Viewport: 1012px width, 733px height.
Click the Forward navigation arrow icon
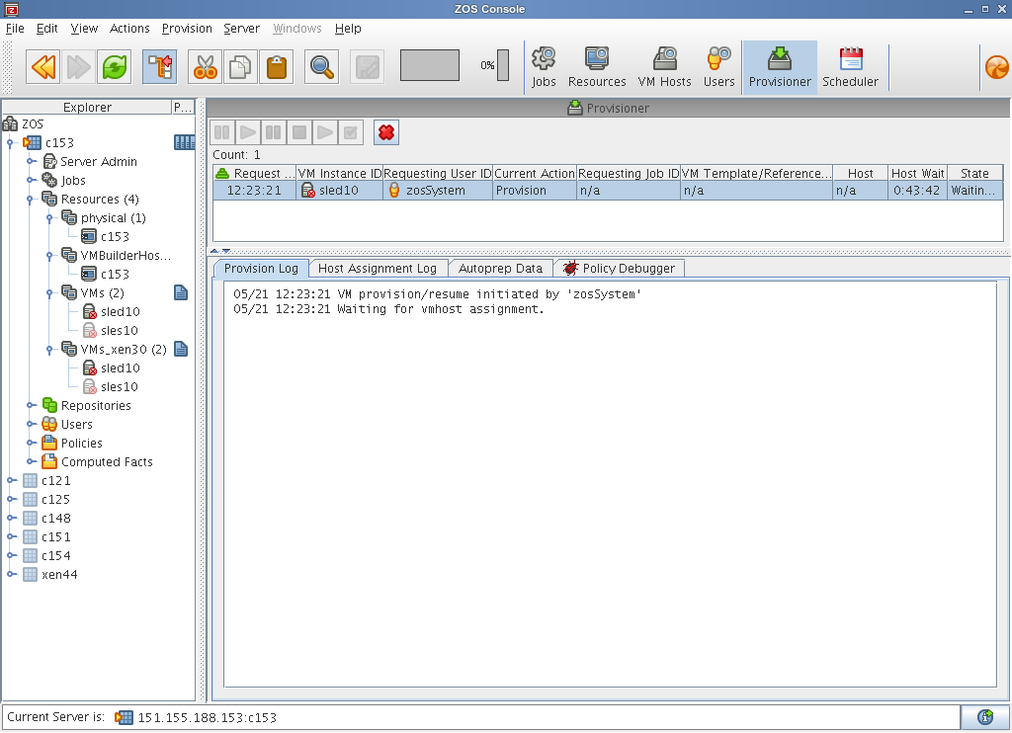[x=79, y=67]
